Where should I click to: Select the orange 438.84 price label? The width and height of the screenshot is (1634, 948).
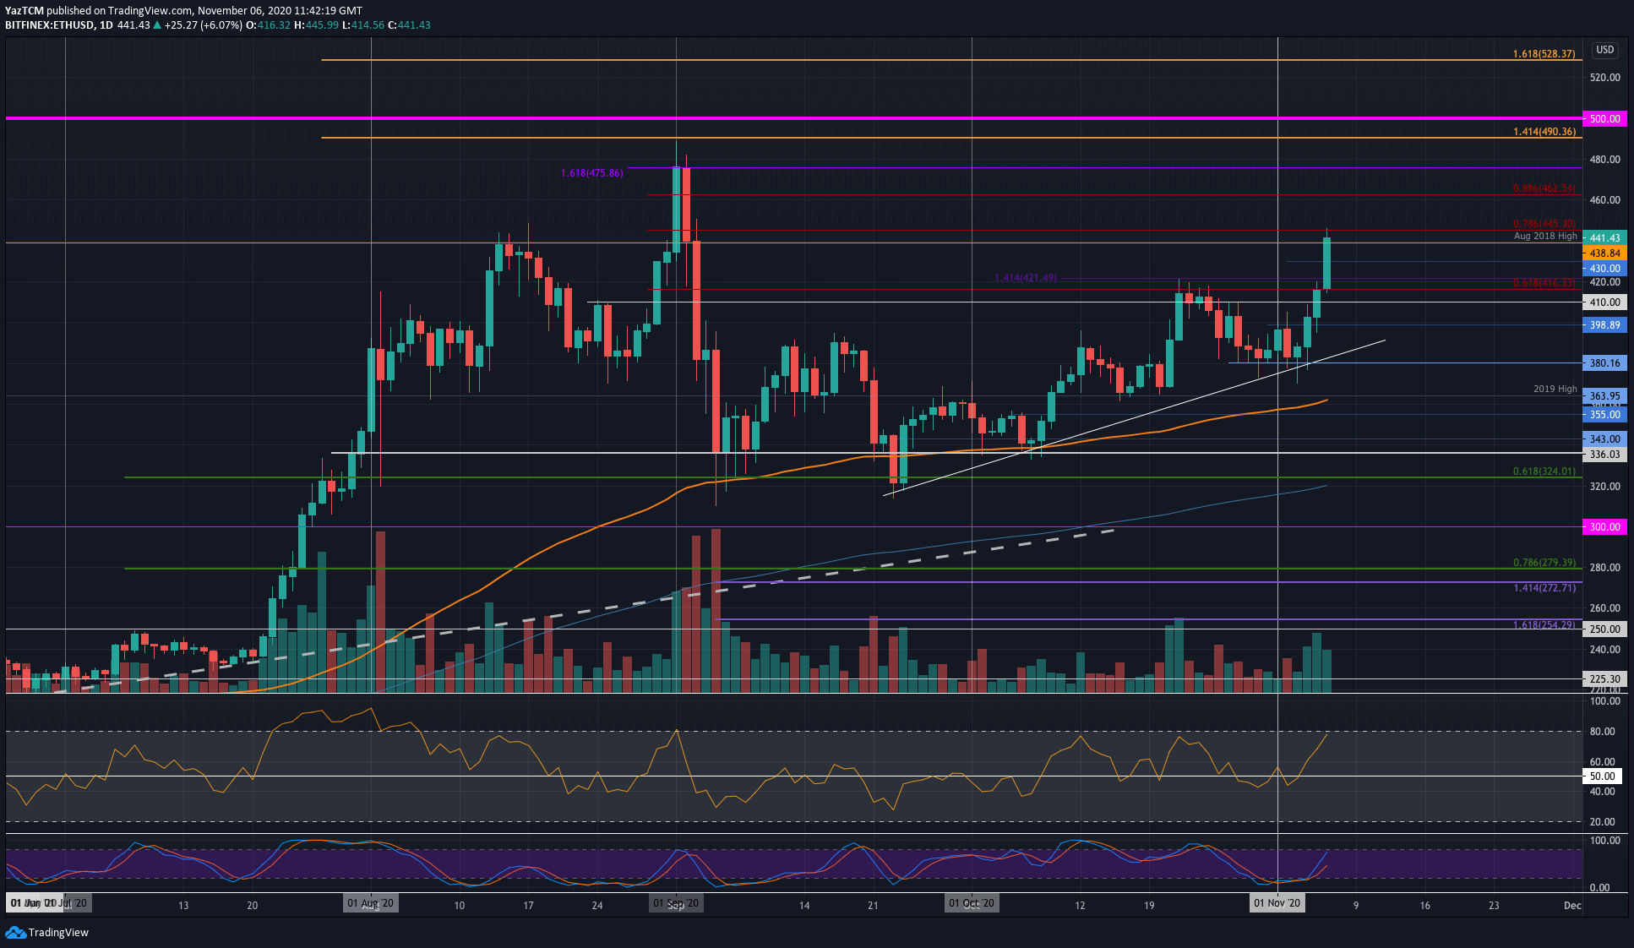[x=1604, y=253]
